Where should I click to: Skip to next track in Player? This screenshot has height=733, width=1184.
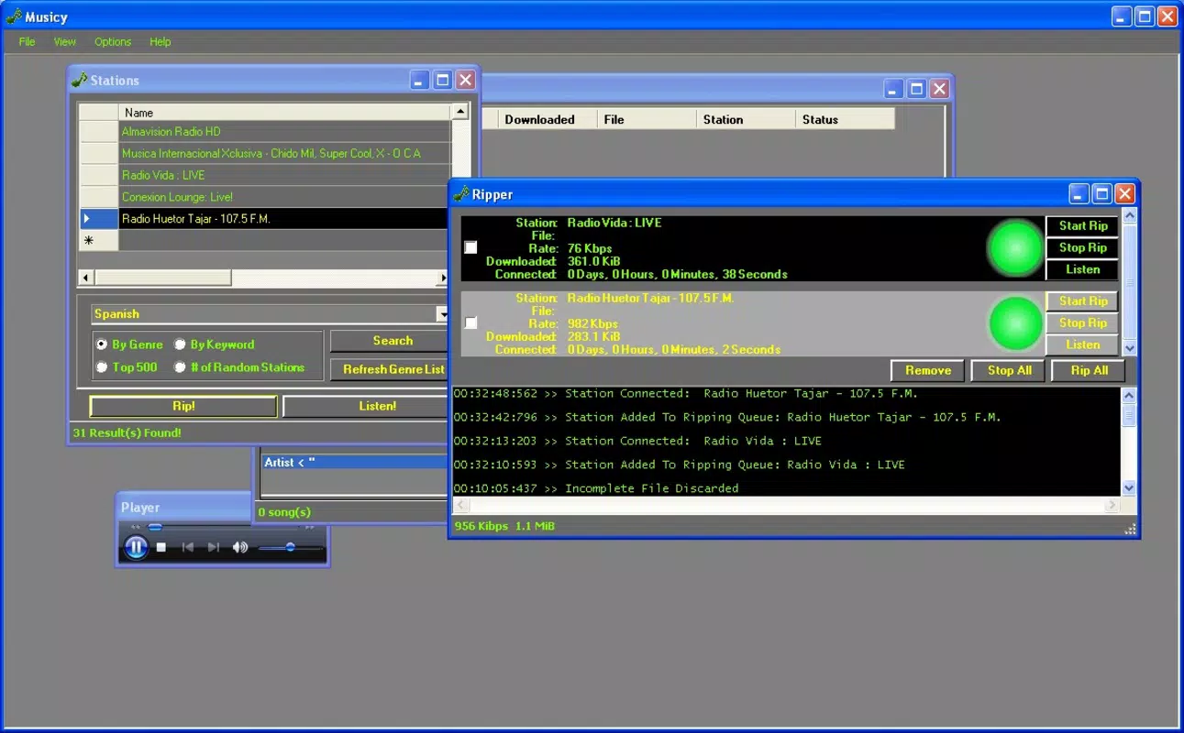tap(214, 547)
